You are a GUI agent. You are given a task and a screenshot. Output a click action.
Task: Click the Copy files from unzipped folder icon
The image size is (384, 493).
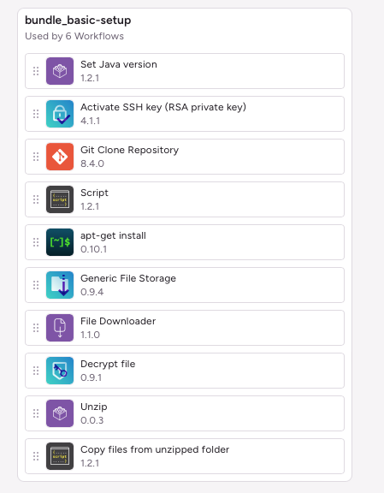point(60,456)
